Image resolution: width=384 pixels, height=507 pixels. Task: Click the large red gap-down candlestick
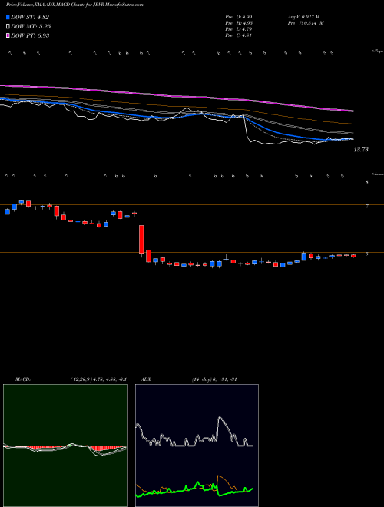click(141, 240)
